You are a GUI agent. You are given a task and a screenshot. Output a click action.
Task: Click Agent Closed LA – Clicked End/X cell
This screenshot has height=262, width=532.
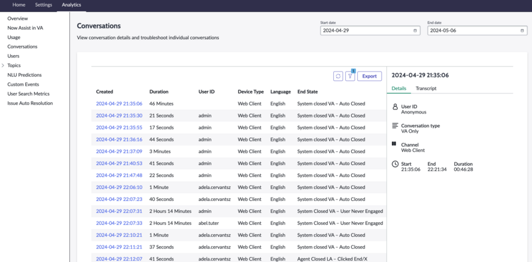pyautogui.click(x=332, y=259)
